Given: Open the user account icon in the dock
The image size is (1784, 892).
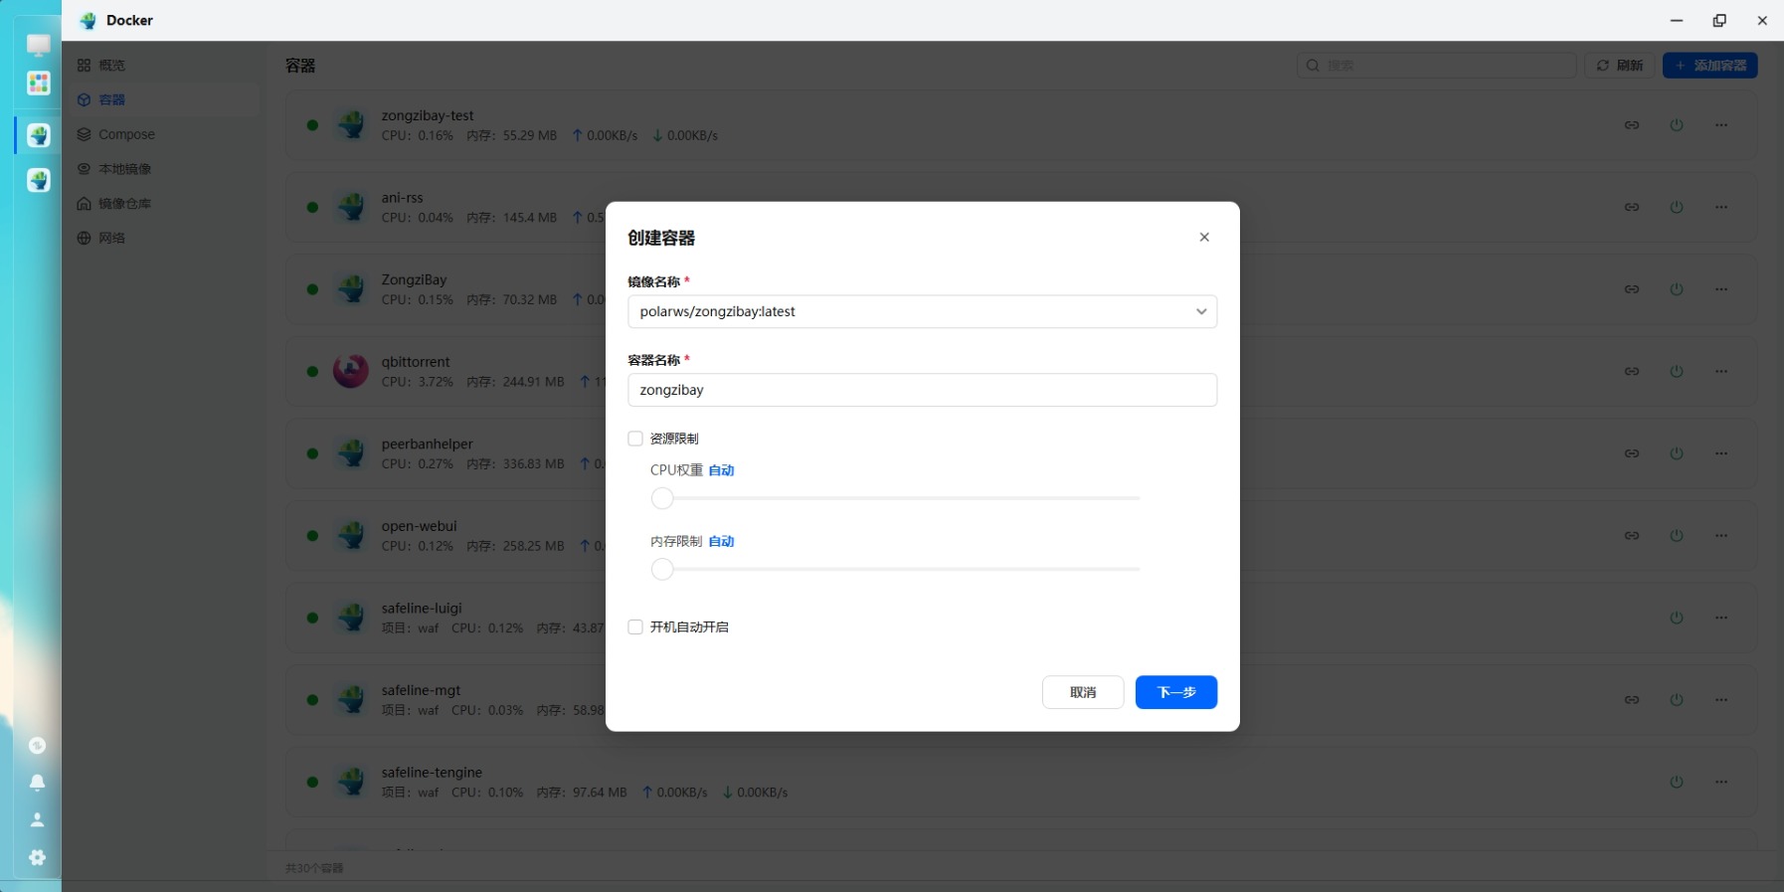Looking at the screenshot, I should click(38, 820).
